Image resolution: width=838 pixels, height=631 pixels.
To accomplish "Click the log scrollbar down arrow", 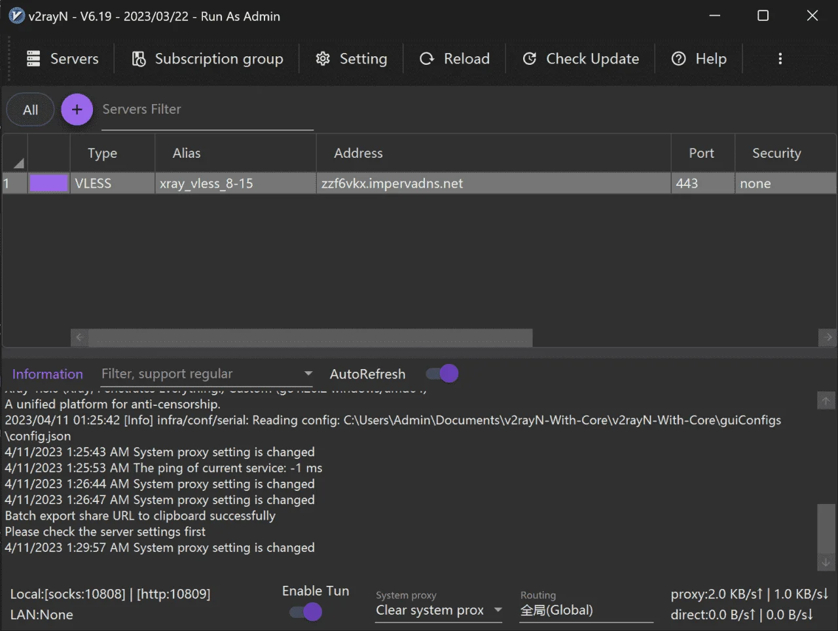I will click(x=826, y=562).
